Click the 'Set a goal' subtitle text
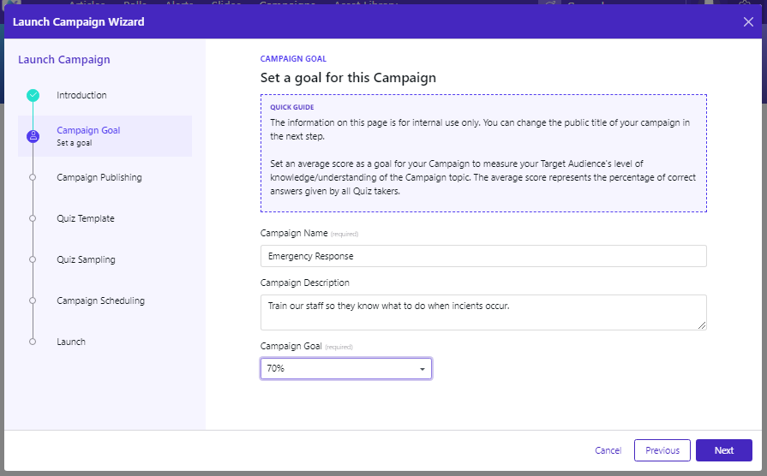This screenshot has height=476, width=767. tap(75, 143)
